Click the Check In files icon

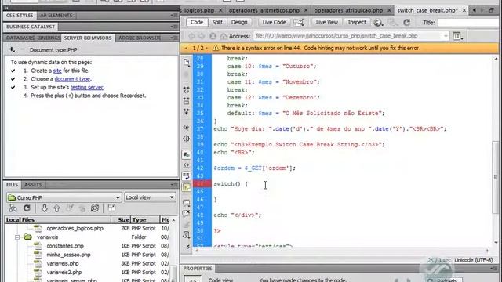(82, 208)
